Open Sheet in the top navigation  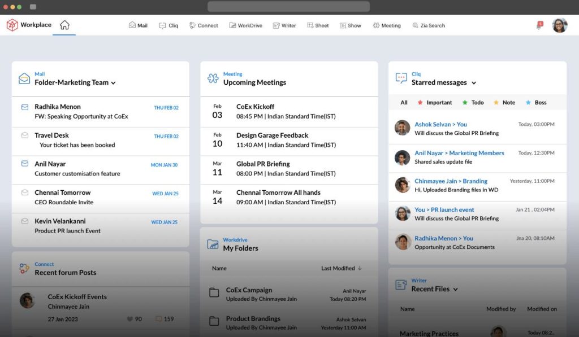click(318, 25)
